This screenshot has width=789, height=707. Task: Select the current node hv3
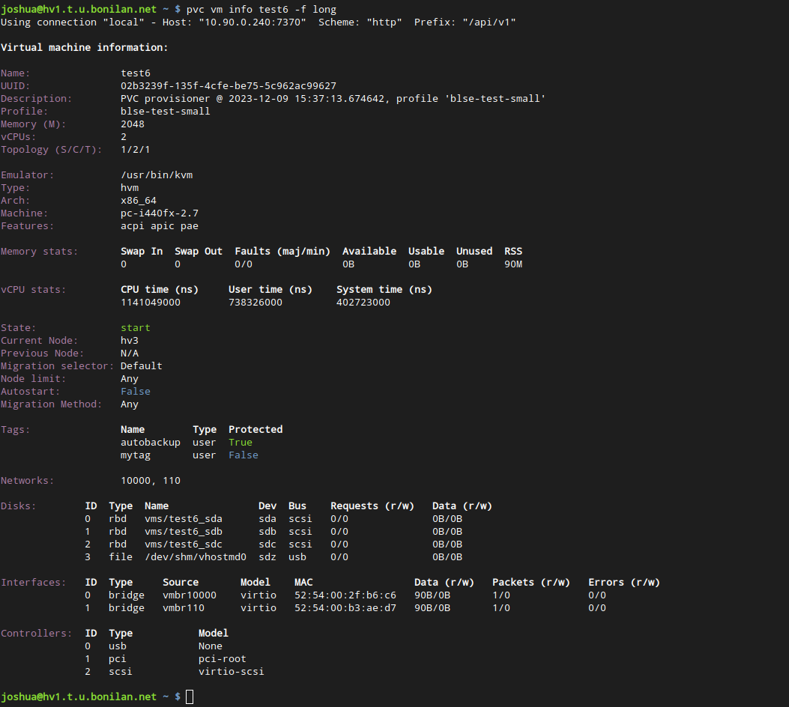click(x=129, y=340)
